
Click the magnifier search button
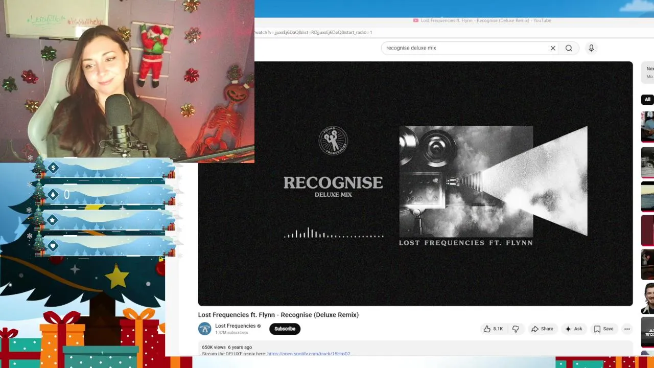569,48
